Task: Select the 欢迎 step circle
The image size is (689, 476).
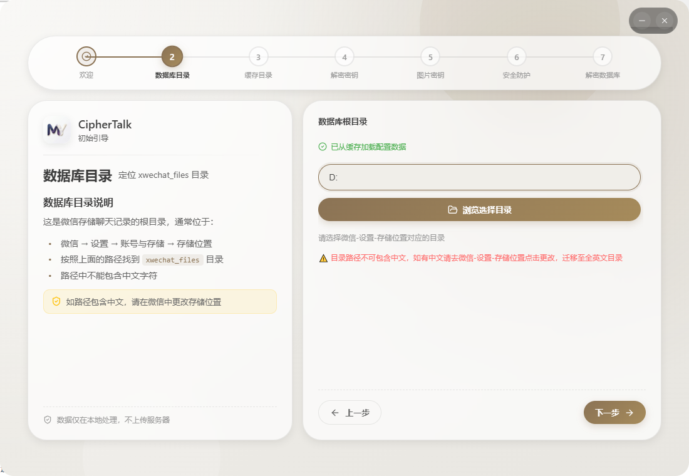Action: click(86, 56)
